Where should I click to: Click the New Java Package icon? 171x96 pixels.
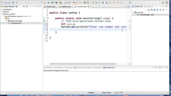(65, 2)
